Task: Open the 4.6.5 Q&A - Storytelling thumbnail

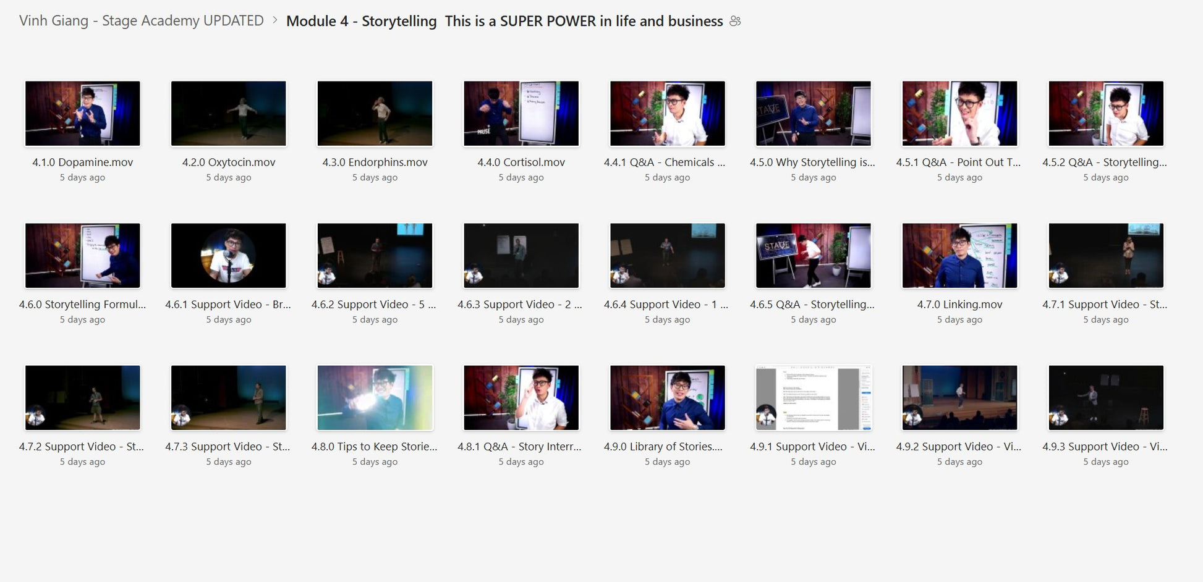Action: 814,256
